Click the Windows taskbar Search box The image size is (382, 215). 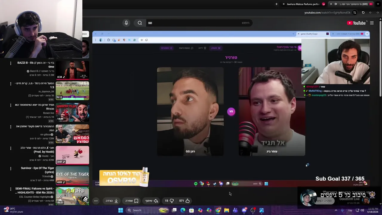(x=147, y=210)
